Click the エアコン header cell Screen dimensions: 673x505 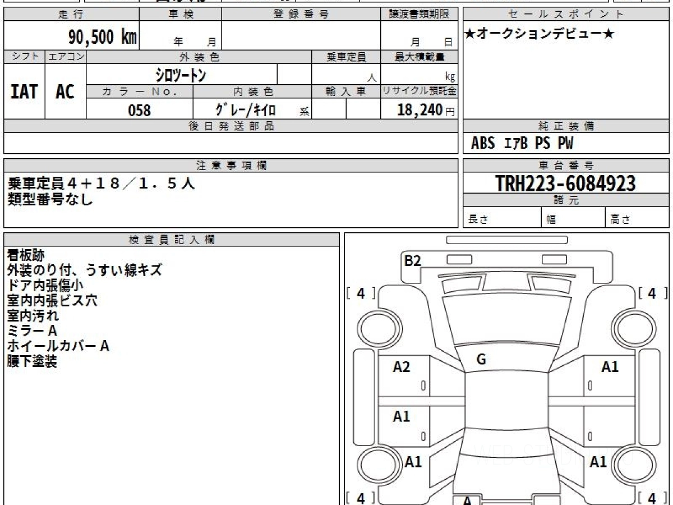(x=66, y=57)
